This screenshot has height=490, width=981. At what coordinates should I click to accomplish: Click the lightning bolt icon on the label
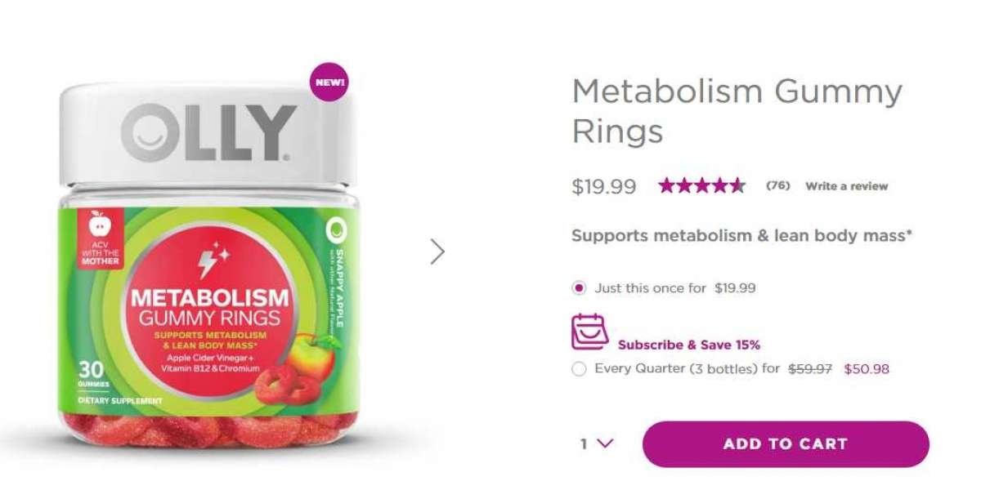click(x=209, y=263)
